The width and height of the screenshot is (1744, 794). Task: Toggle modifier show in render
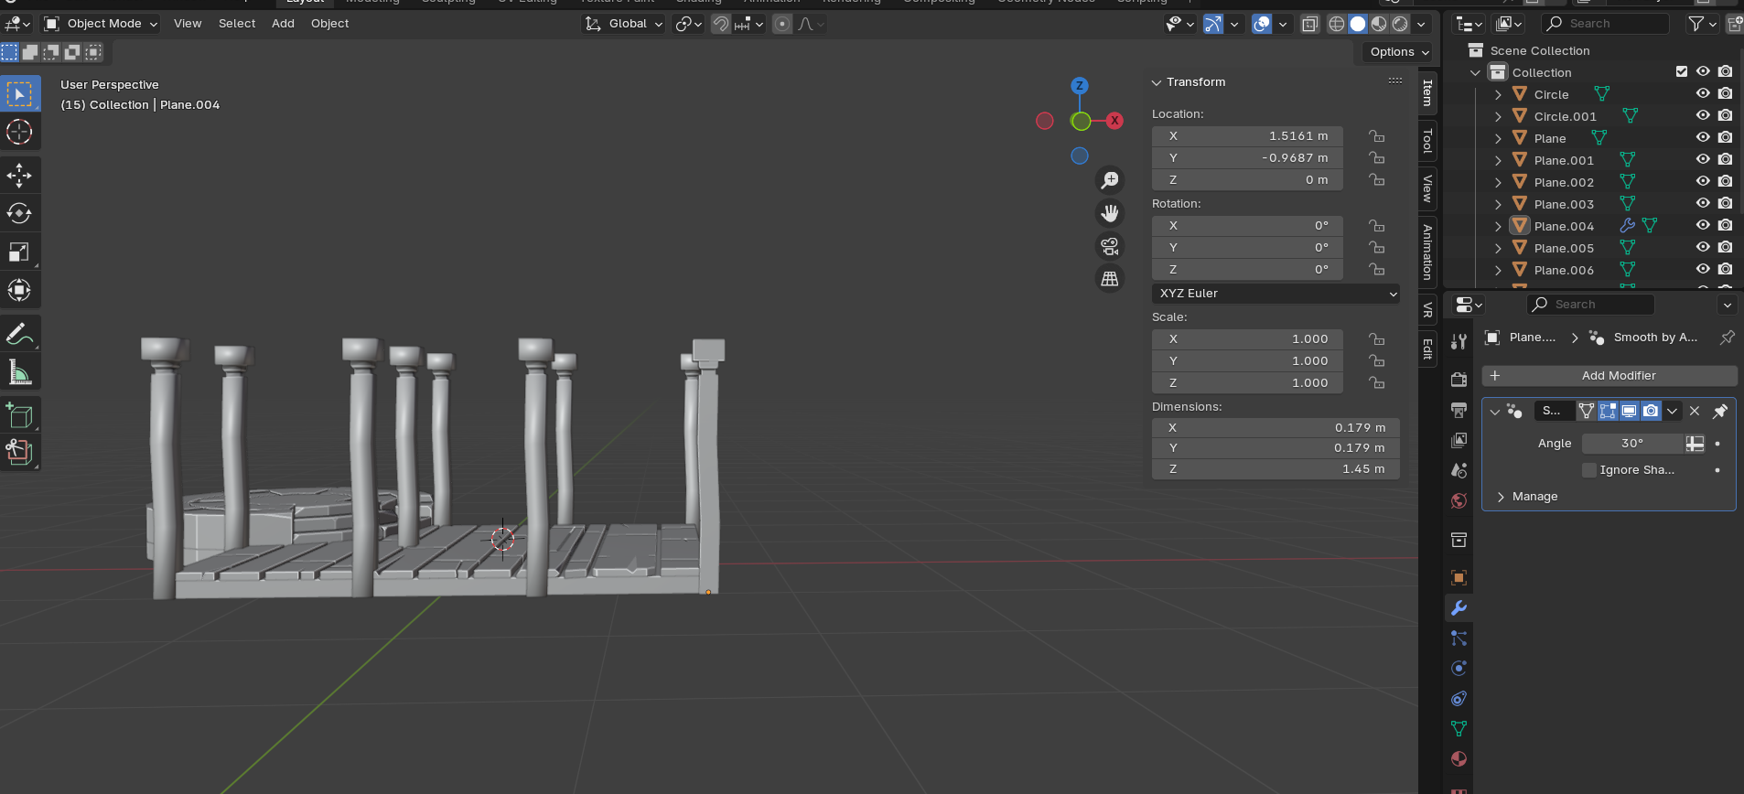(x=1650, y=411)
